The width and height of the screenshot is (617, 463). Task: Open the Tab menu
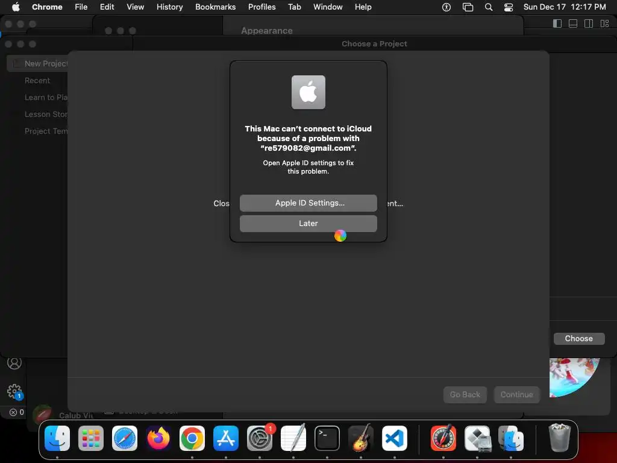coord(294,7)
